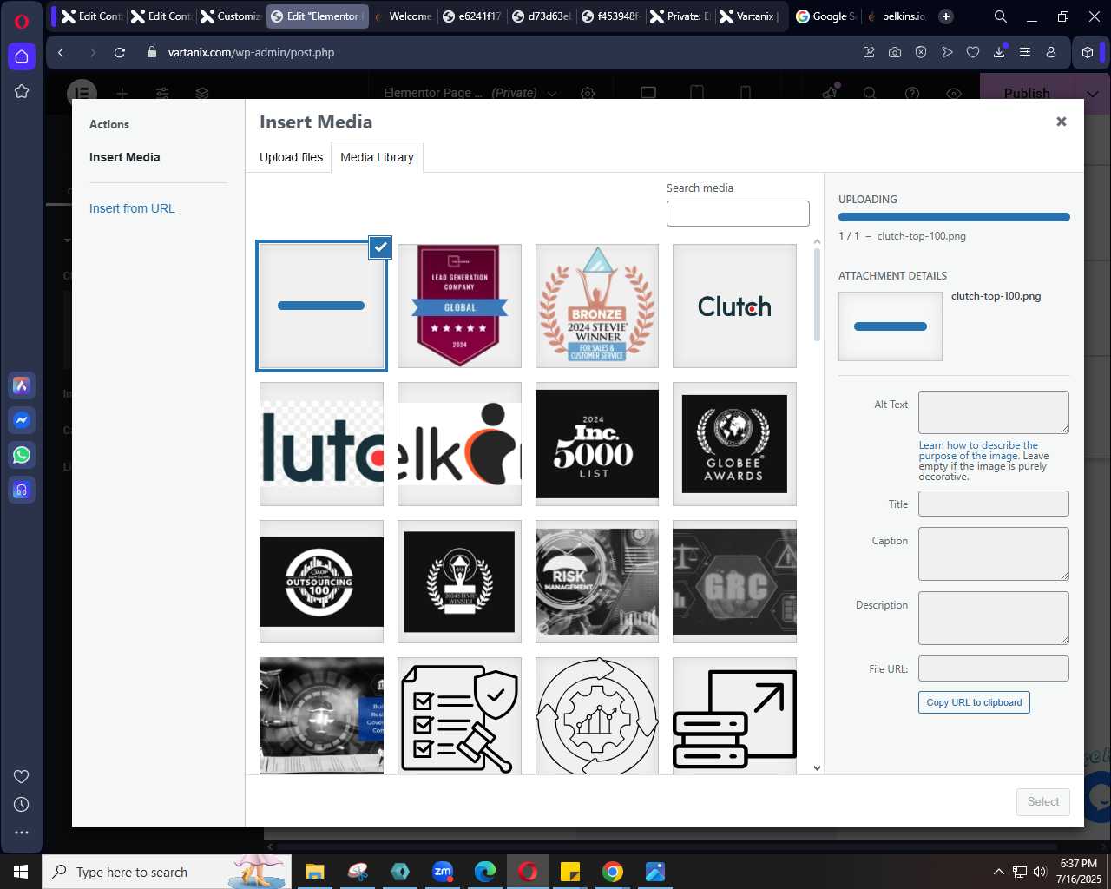
Task: Open Elementor add element plus icon
Action: [122, 93]
